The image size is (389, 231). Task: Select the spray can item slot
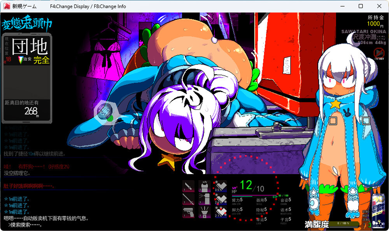(x=205, y=199)
